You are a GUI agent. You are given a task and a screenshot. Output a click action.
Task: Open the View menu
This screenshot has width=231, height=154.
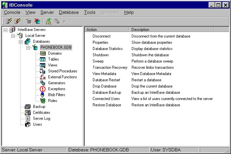[x=31, y=13]
